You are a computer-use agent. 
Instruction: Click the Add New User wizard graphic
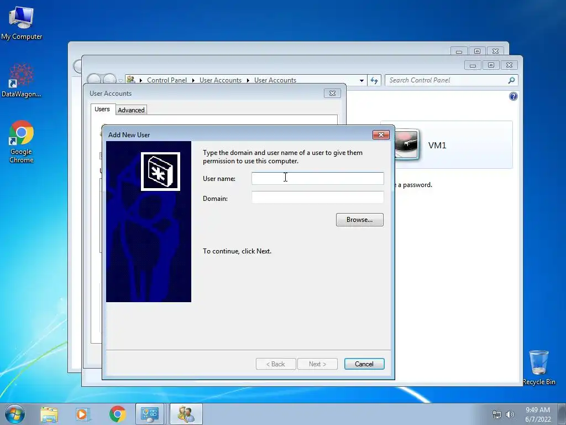pos(149,221)
